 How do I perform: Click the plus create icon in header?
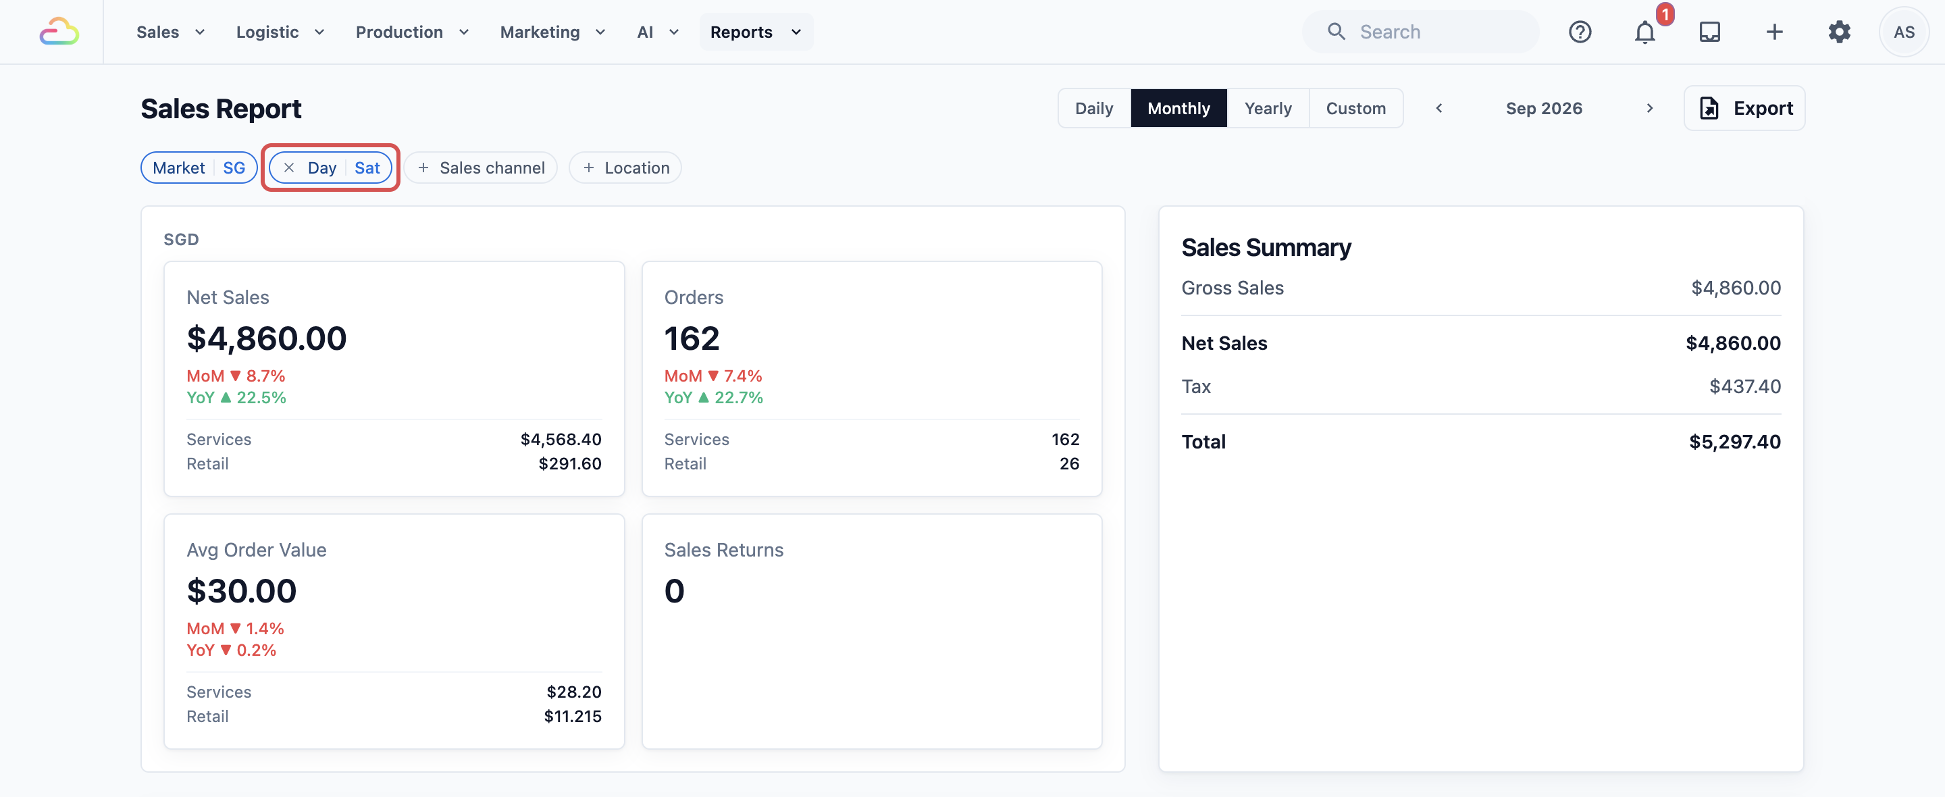click(x=1774, y=32)
